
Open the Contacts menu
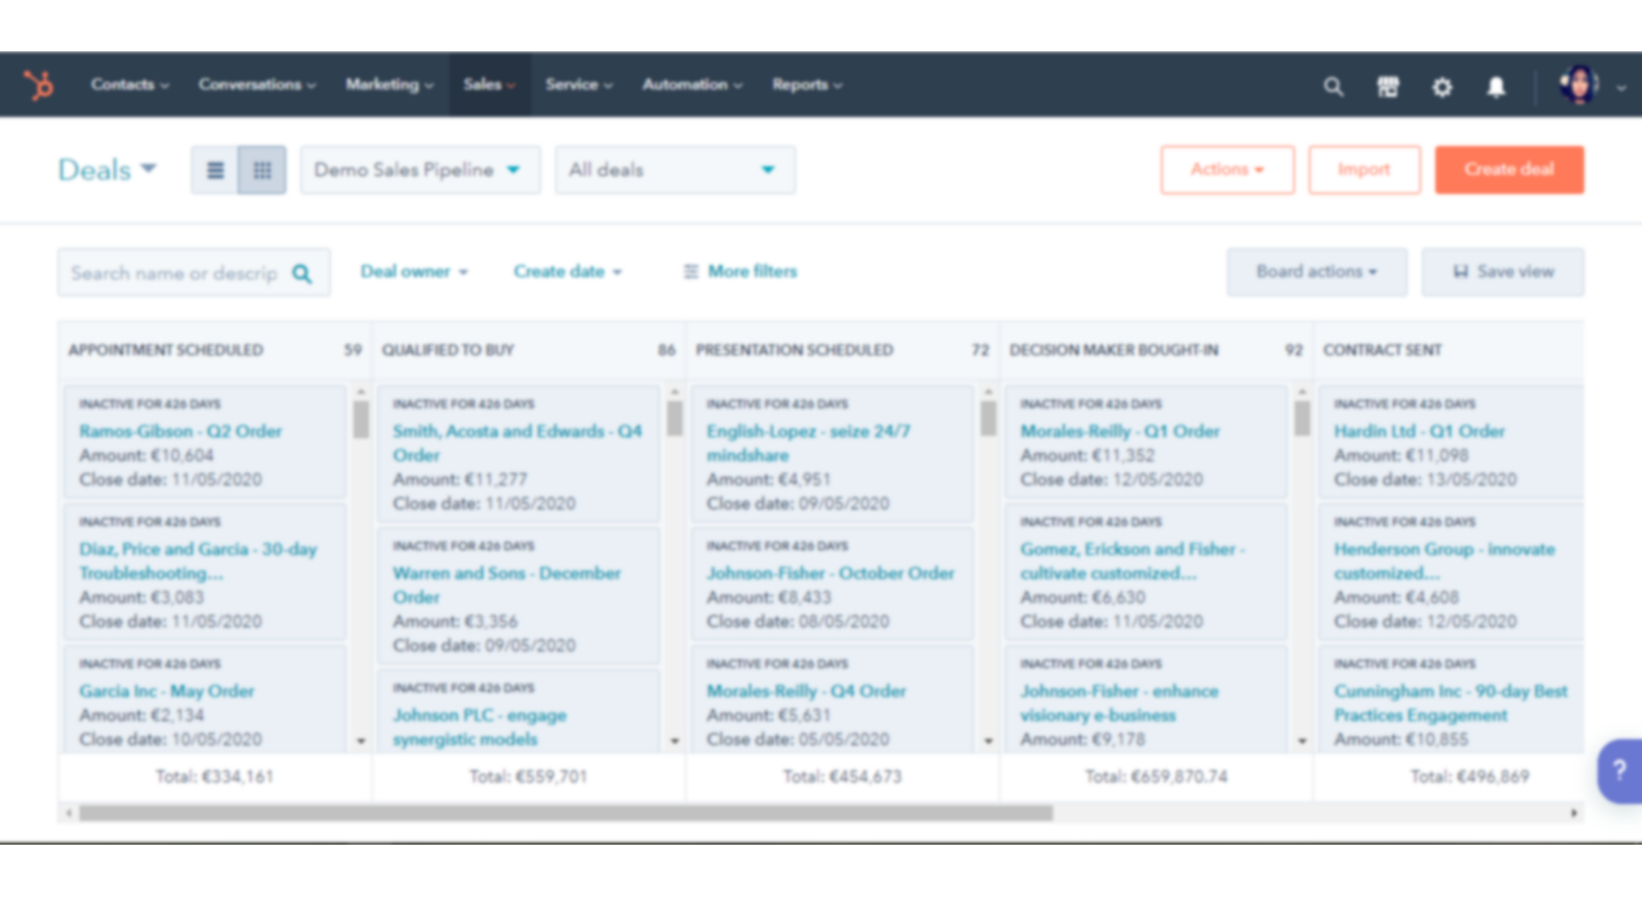click(x=130, y=85)
